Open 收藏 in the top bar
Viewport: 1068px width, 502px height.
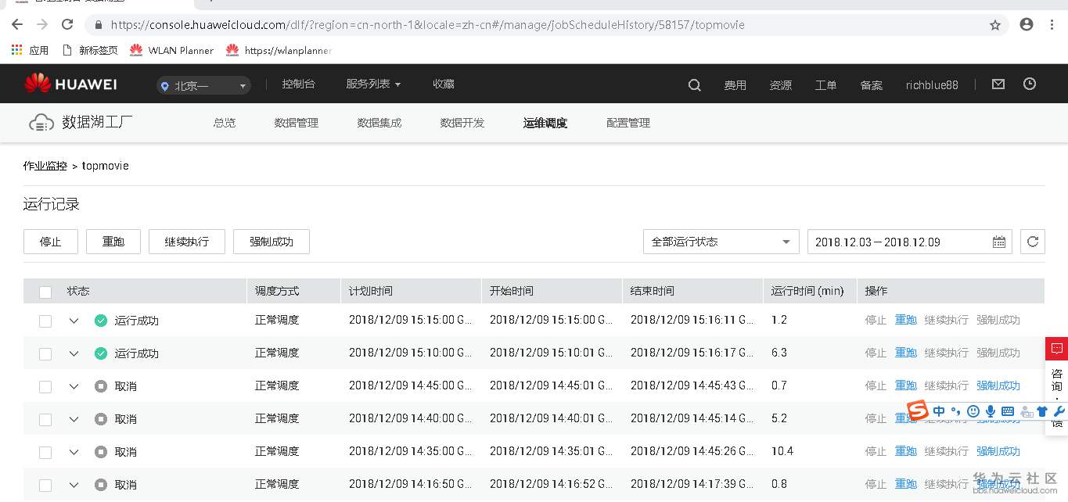click(x=443, y=84)
